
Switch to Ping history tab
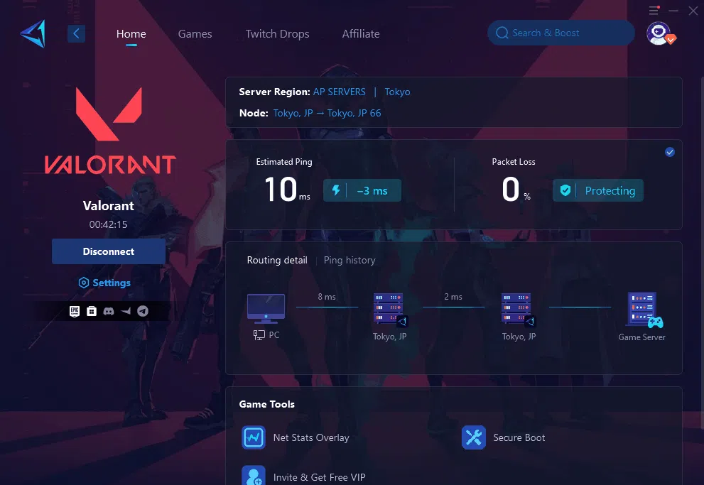350,260
